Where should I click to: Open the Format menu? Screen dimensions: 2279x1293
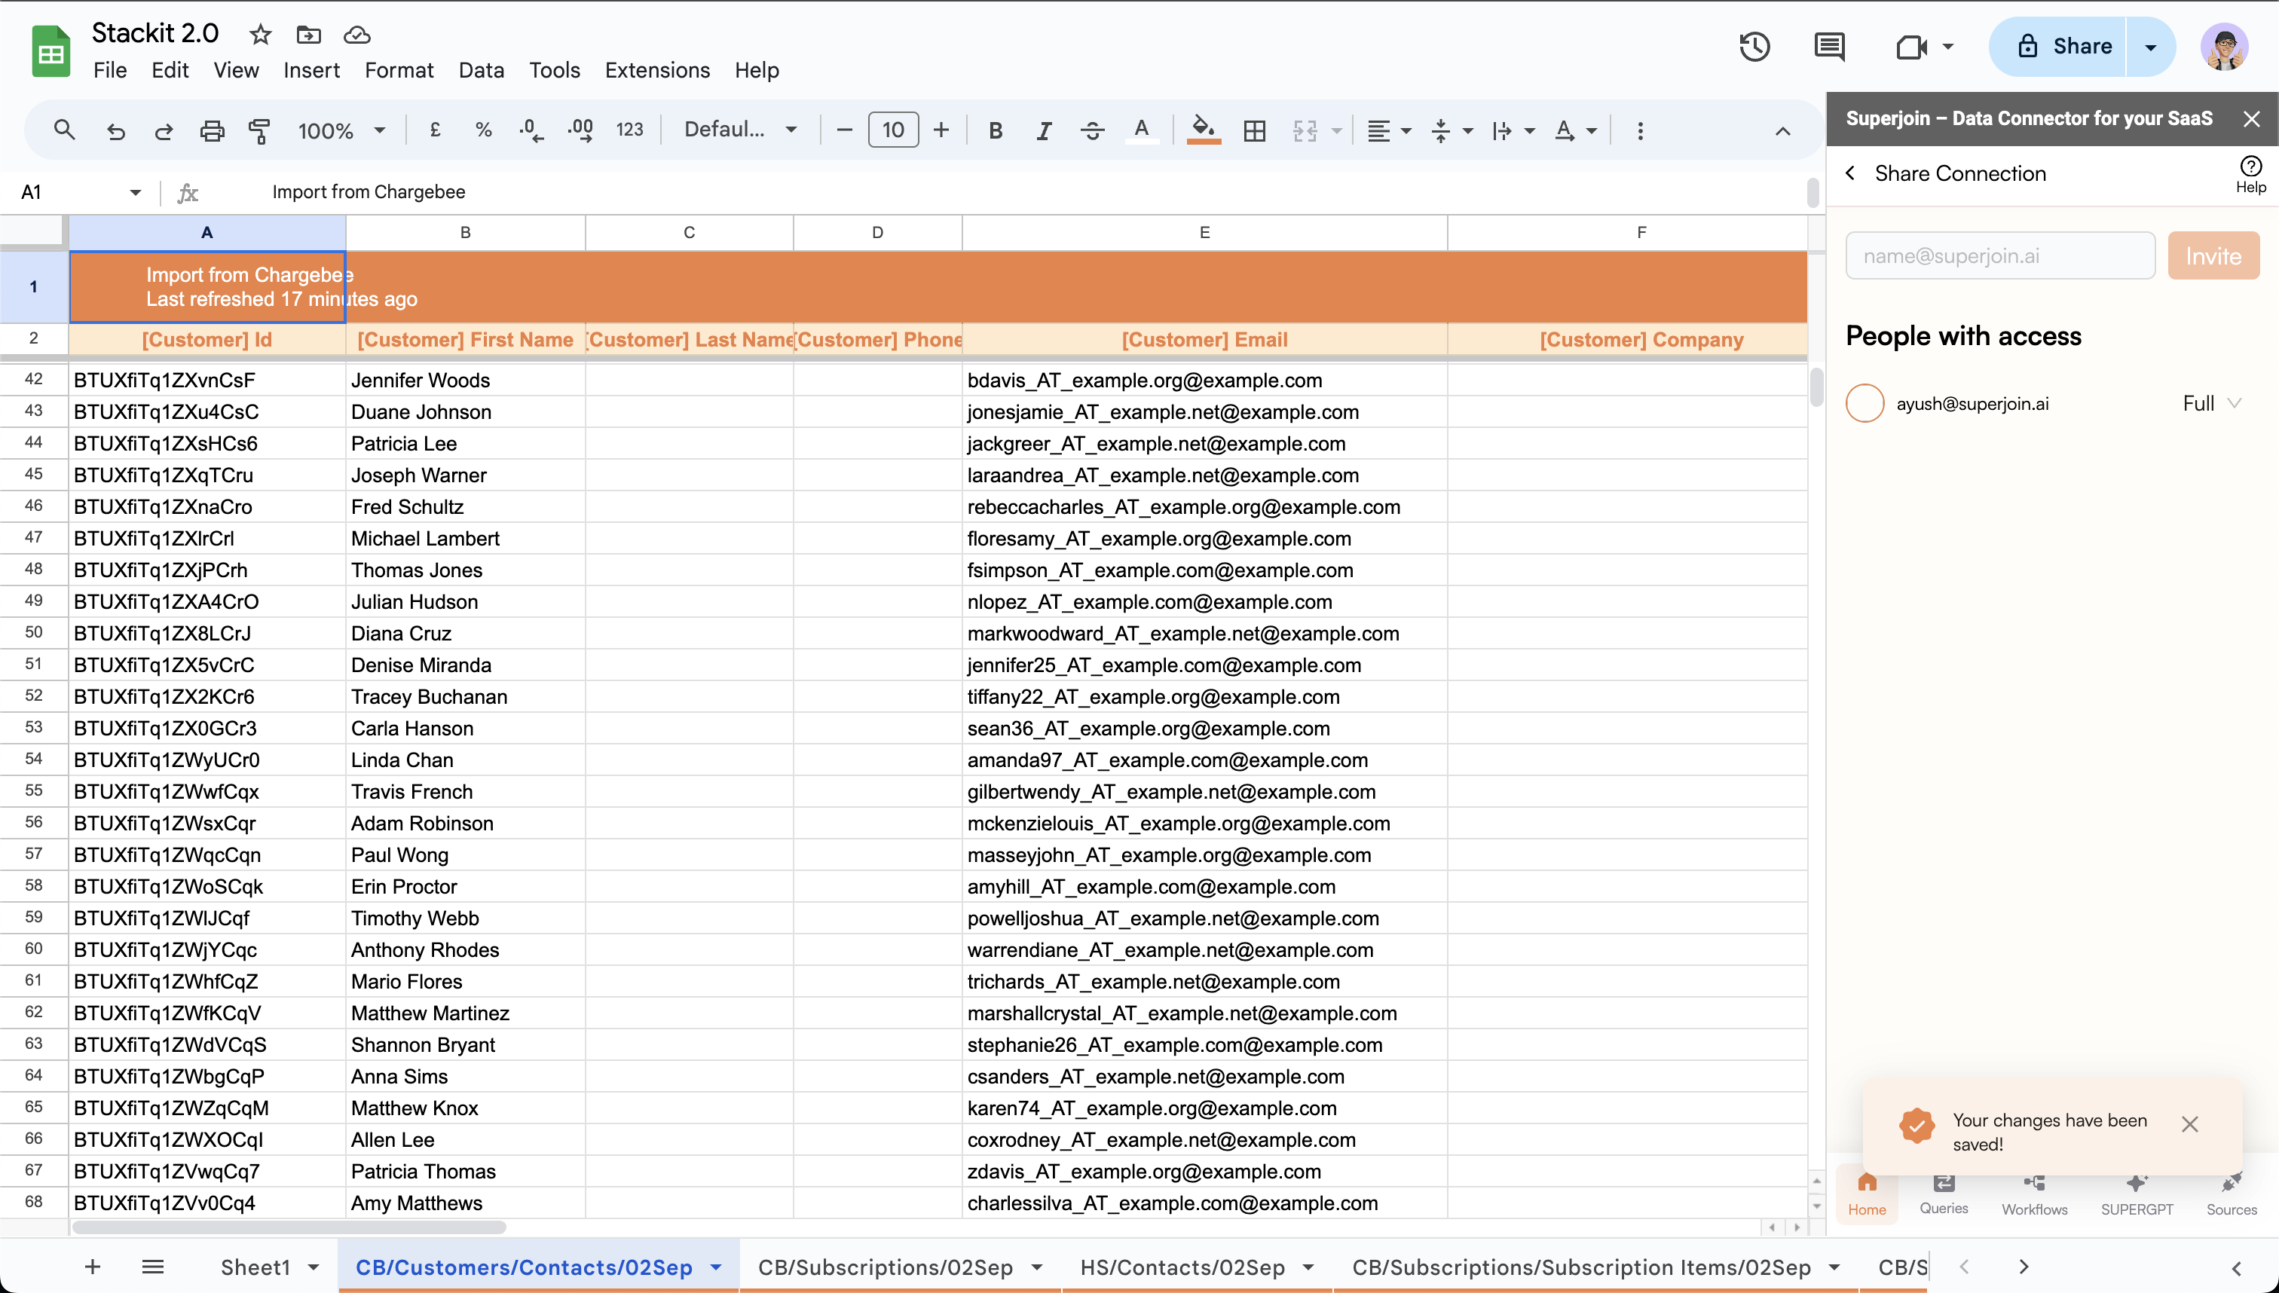click(399, 70)
